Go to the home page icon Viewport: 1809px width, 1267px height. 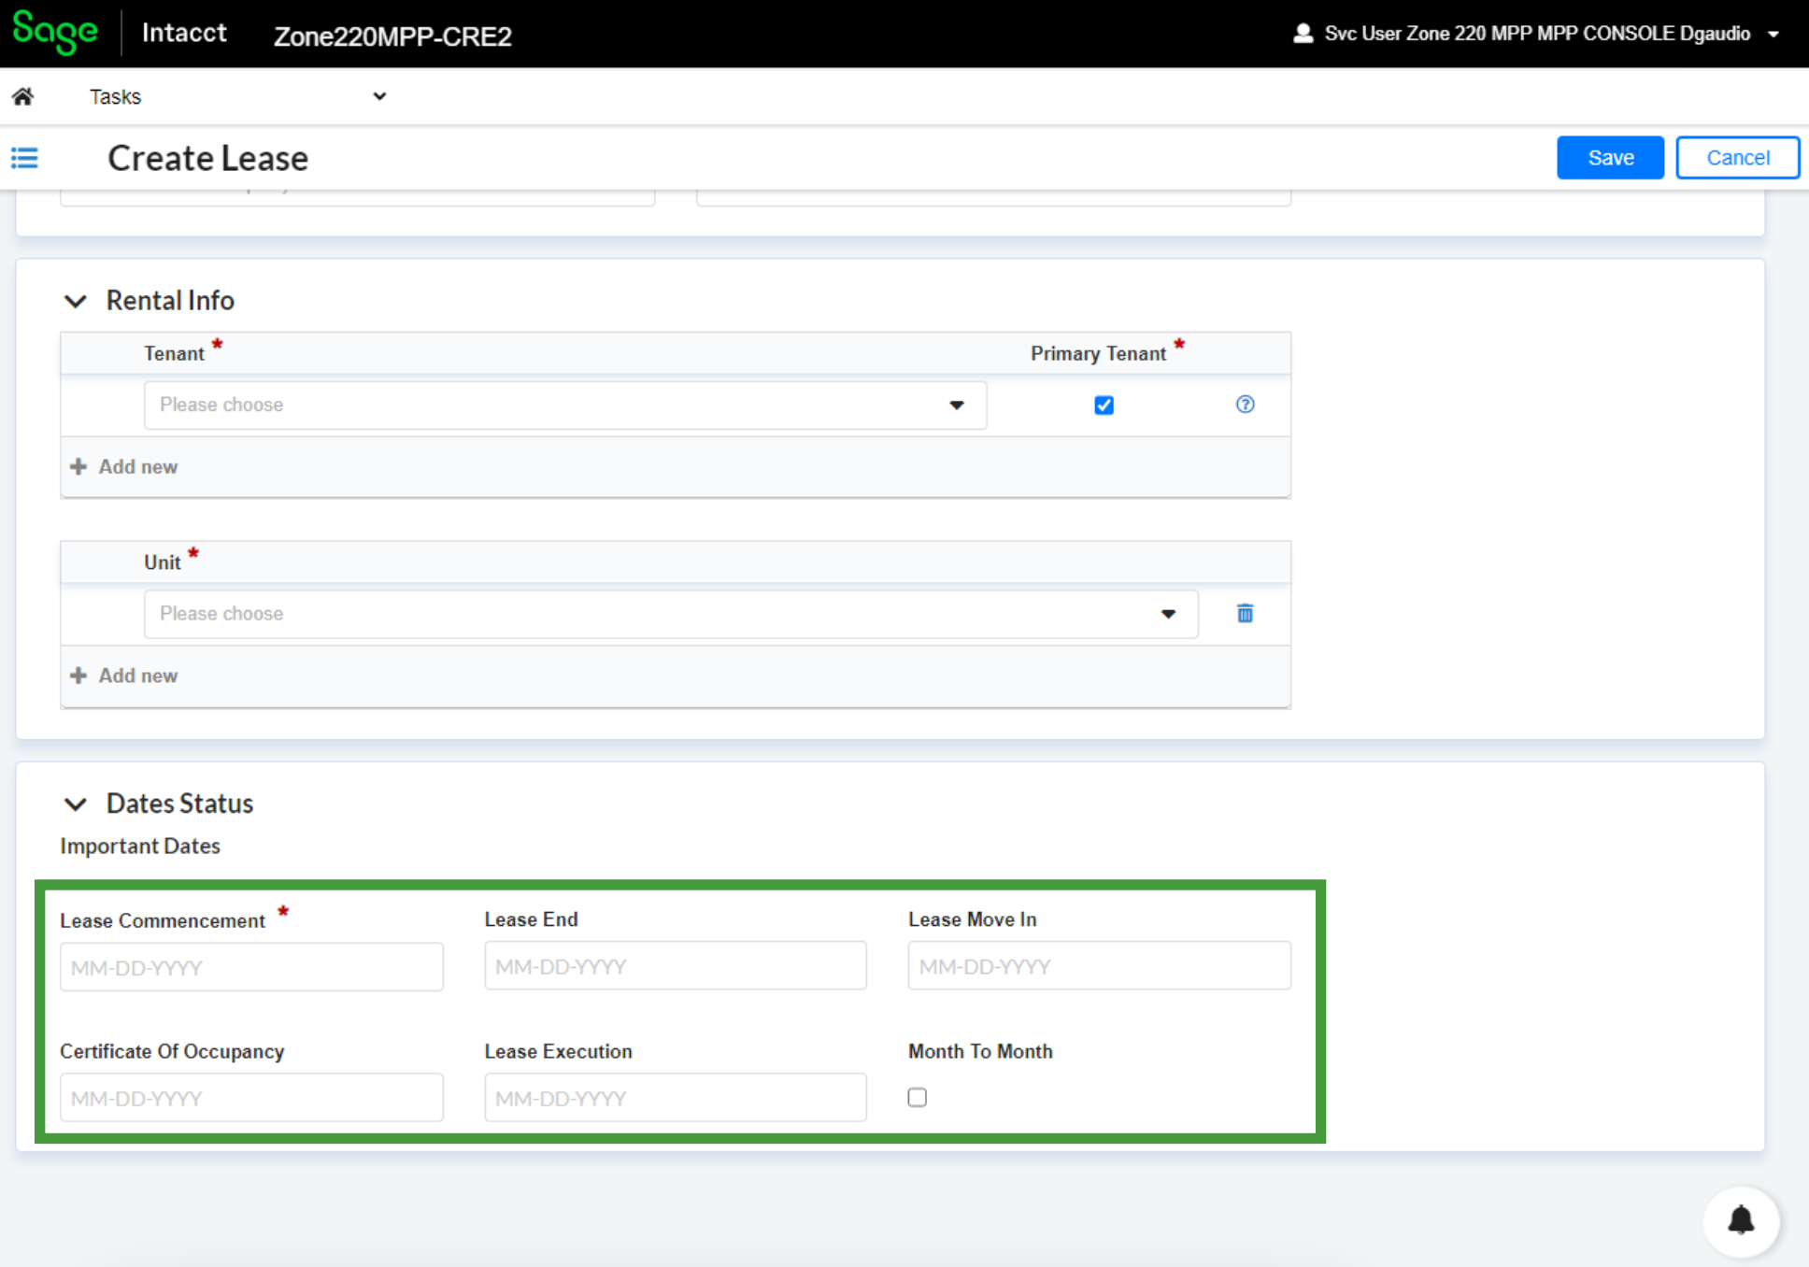[x=23, y=96]
